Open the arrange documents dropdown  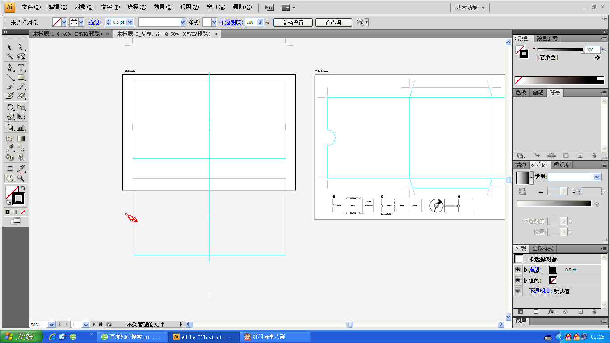(x=288, y=8)
